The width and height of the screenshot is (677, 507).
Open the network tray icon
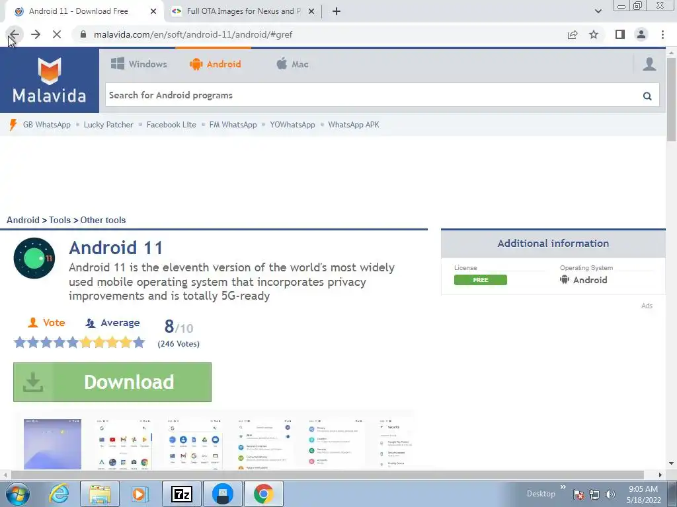pos(594,494)
